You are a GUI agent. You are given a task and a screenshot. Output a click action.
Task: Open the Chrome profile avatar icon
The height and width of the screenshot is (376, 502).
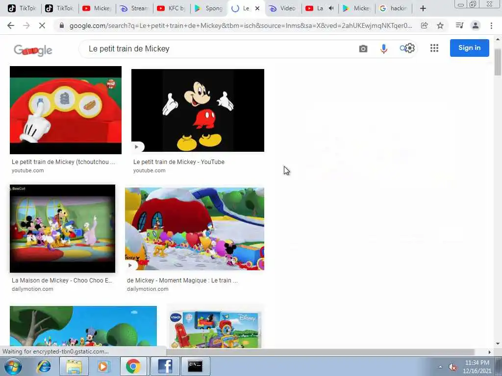[x=476, y=25]
